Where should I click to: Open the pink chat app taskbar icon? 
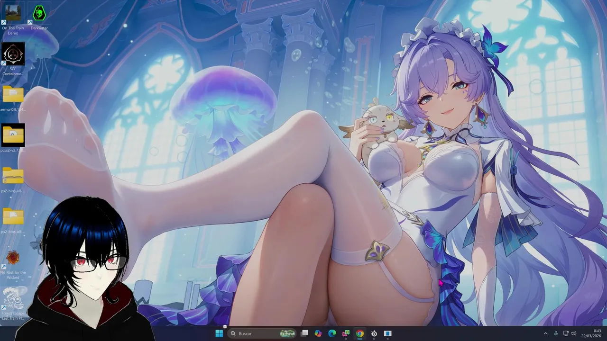[x=346, y=333]
